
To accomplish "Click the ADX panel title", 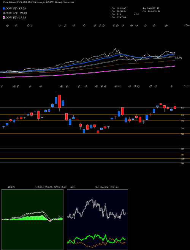I will pyautogui.click(x=72, y=187).
